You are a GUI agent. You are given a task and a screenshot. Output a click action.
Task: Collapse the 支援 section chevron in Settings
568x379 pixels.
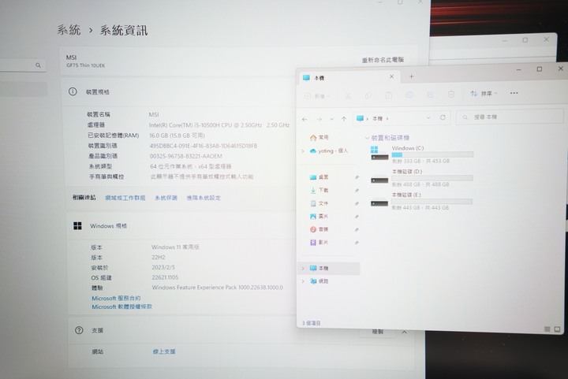[404, 332]
